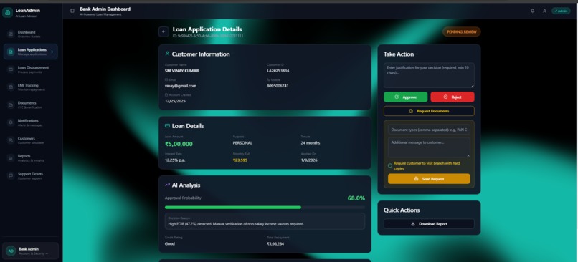Focus the Additional message to customer field
Screen dimensions: 578x262
(x=429, y=147)
